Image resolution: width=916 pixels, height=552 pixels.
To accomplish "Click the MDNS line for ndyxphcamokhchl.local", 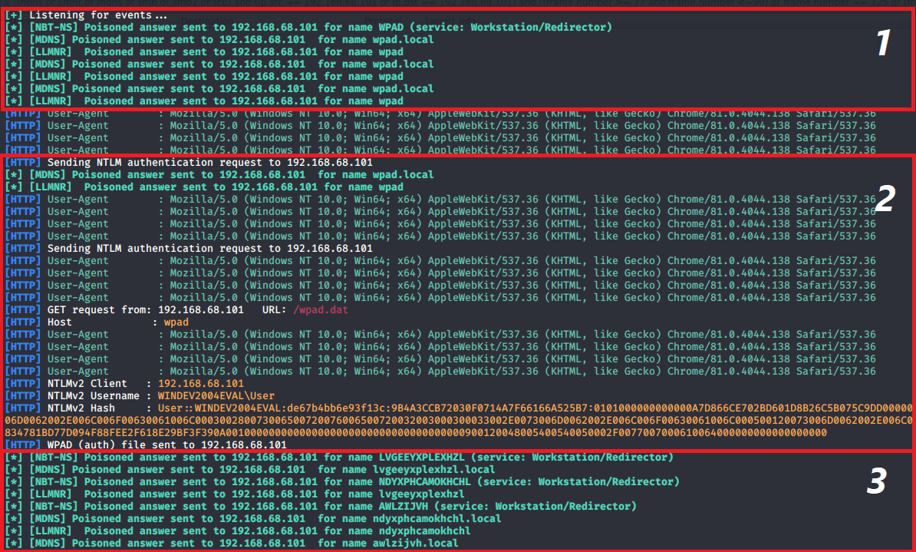I will point(253,519).
